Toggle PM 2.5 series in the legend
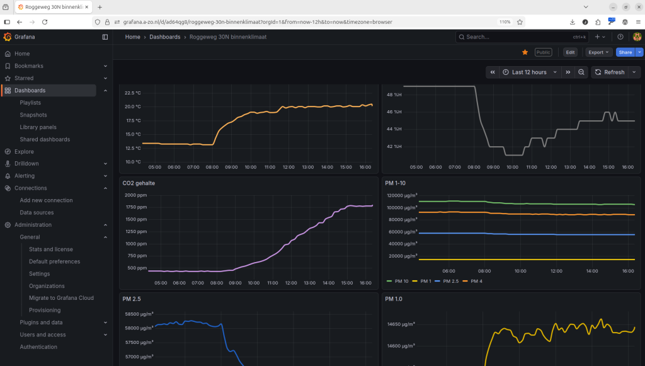 pos(452,280)
